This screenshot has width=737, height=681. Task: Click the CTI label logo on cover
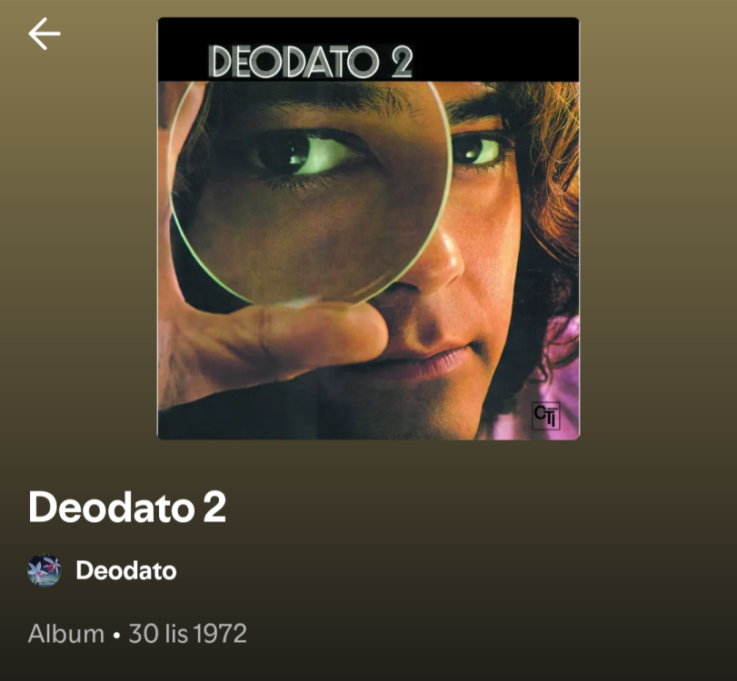point(545,416)
